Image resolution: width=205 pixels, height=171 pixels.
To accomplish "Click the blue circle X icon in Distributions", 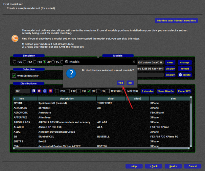I will click(x=45, y=91).
